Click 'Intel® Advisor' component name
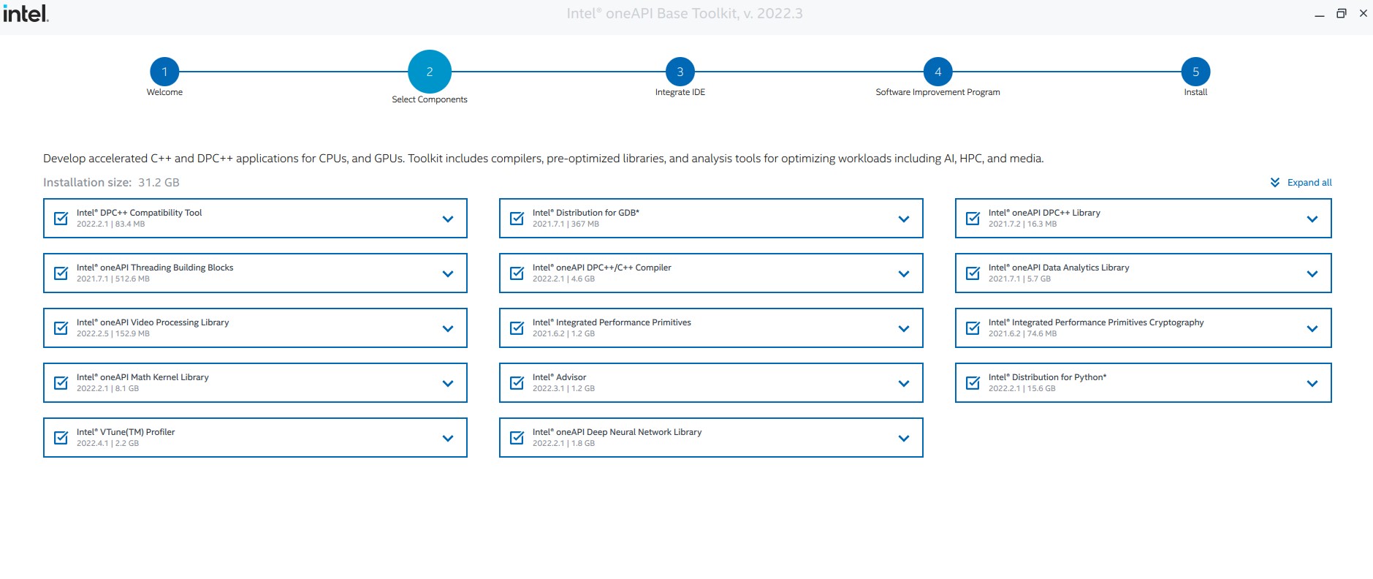The width and height of the screenshot is (1373, 579). pos(559,377)
